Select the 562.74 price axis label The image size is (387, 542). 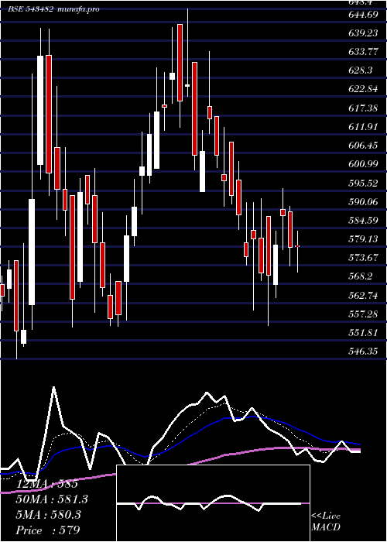tap(363, 295)
